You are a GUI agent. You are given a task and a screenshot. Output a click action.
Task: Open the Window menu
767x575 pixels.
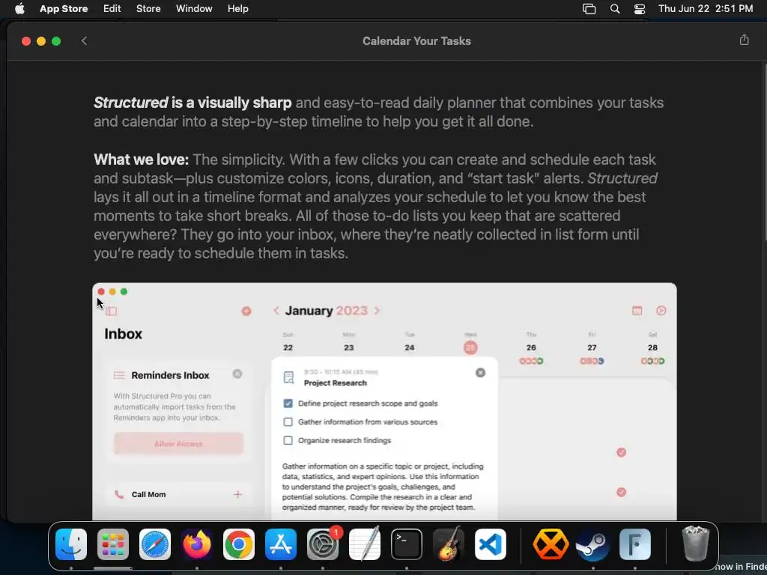[194, 9]
